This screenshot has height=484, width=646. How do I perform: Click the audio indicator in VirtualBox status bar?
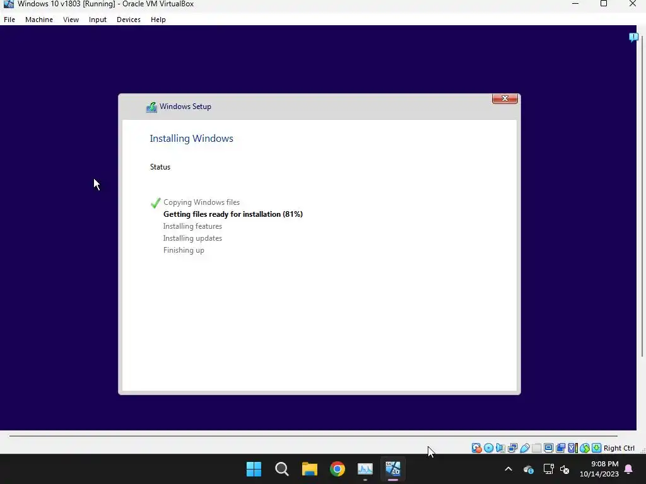[500, 448]
